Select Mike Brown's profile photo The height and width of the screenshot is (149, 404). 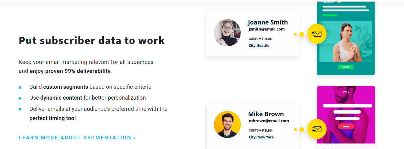point(227,124)
